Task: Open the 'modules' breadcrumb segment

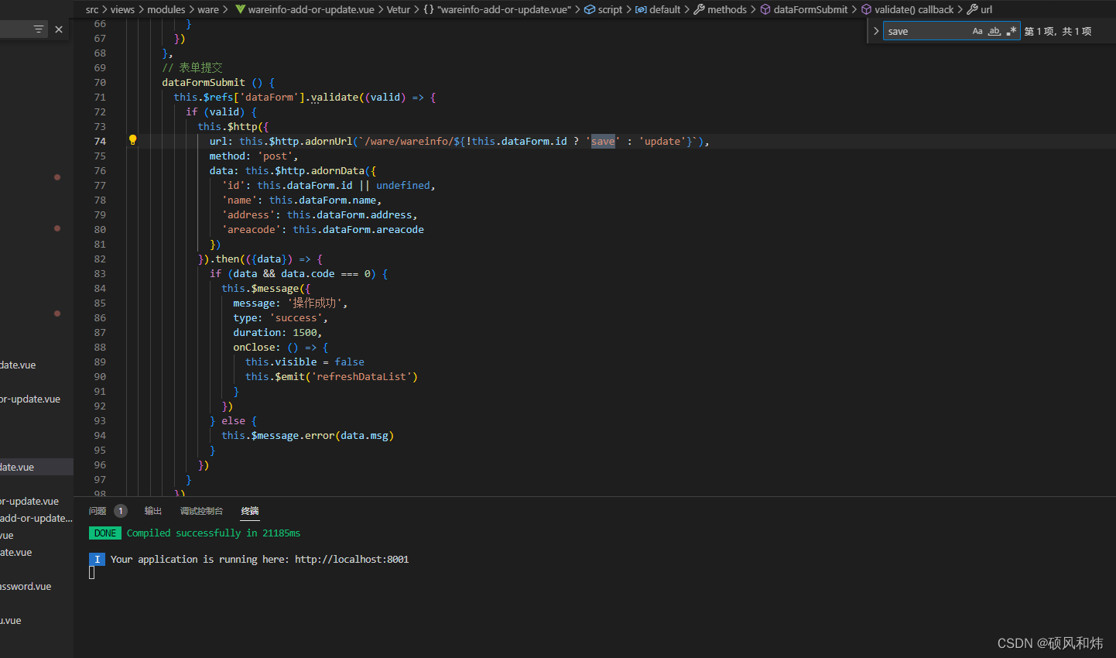Action: [166, 9]
